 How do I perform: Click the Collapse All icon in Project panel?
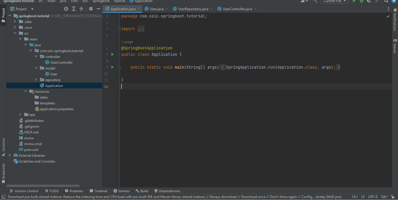click(x=81, y=9)
